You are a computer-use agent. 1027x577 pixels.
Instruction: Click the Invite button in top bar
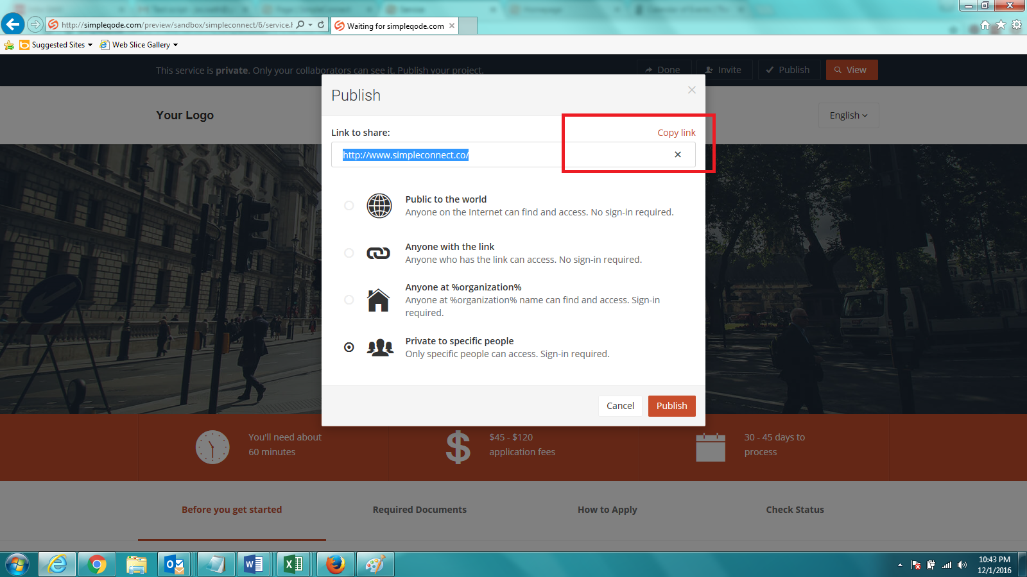724,70
